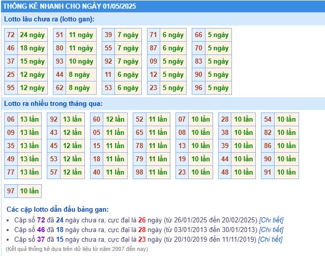Select lotto number 62 in gan table
Screen dimensions: 325x256
click(60, 88)
